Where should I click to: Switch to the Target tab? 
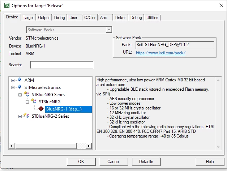[28, 18]
